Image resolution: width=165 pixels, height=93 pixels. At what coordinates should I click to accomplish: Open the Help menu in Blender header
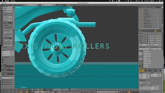point(20,5)
